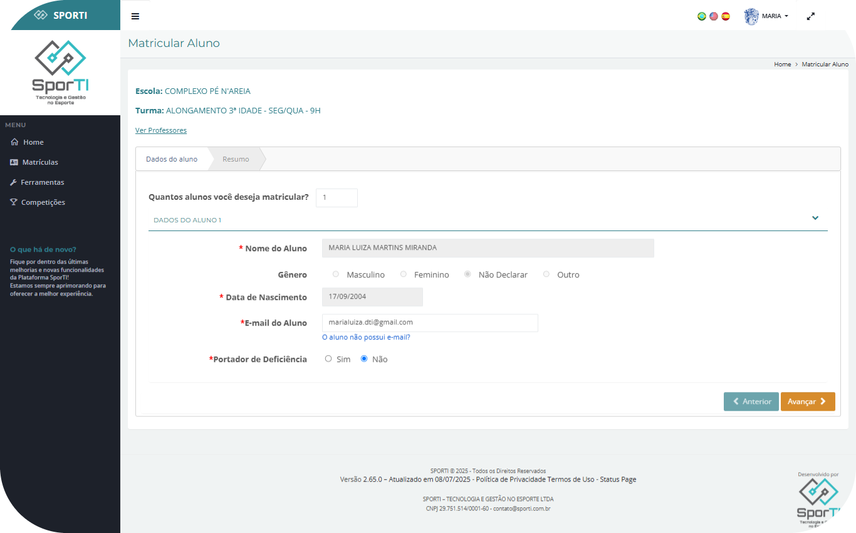Click the Maria user avatar

[x=751, y=16]
